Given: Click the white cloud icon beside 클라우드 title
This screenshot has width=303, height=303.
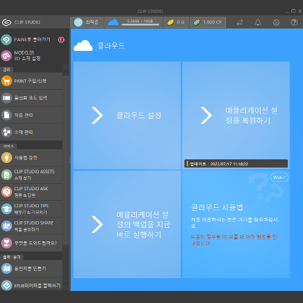Looking at the screenshot, I should [x=83, y=45].
